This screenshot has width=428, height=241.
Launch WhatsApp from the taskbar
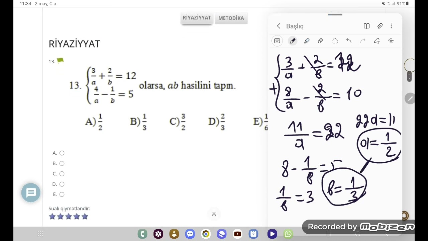pos(288,234)
